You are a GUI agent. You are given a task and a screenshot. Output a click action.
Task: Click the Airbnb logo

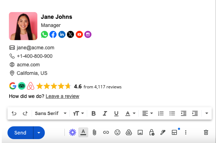pyautogui.click(x=31, y=86)
